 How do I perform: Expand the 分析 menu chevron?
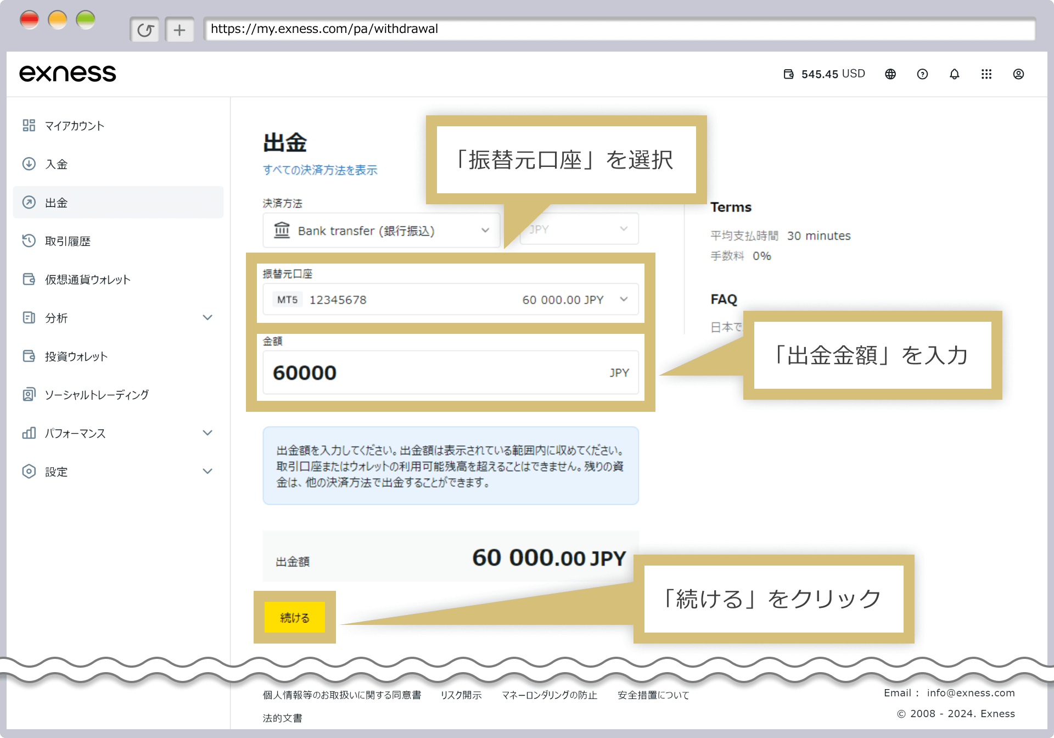(208, 318)
